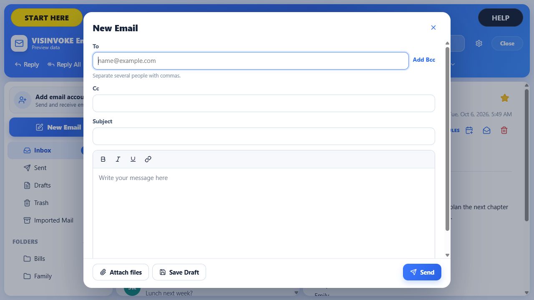Open the Trash folder
Image resolution: width=534 pixels, height=300 pixels.
(45, 203)
